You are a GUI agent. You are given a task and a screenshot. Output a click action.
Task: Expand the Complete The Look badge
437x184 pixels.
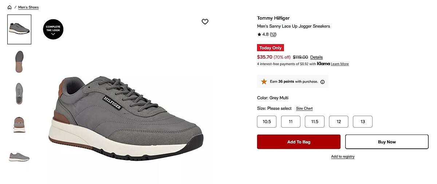53,29
